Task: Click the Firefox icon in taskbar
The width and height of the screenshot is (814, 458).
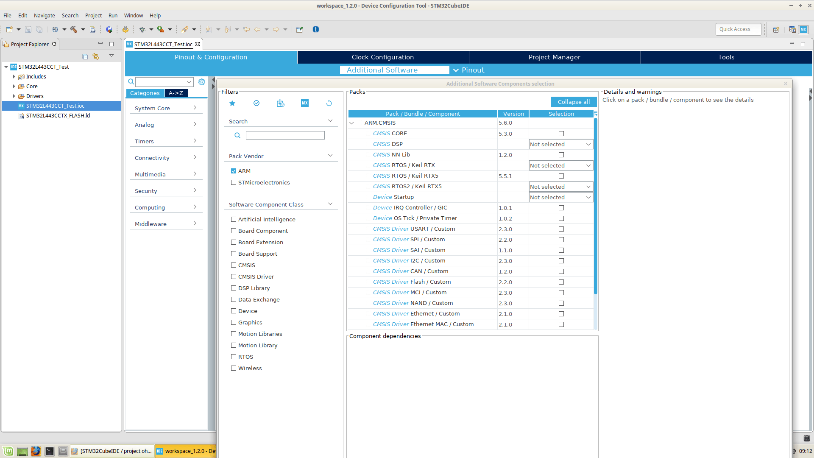Action: pyautogui.click(x=36, y=451)
